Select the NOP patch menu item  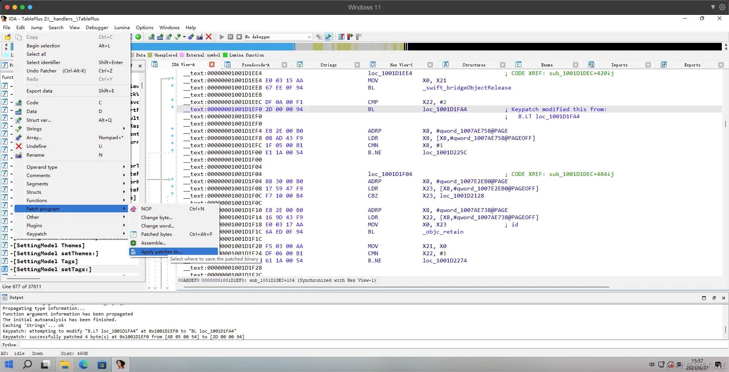click(x=174, y=209)
